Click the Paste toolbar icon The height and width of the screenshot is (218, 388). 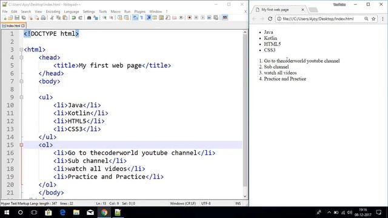point(65,18)
